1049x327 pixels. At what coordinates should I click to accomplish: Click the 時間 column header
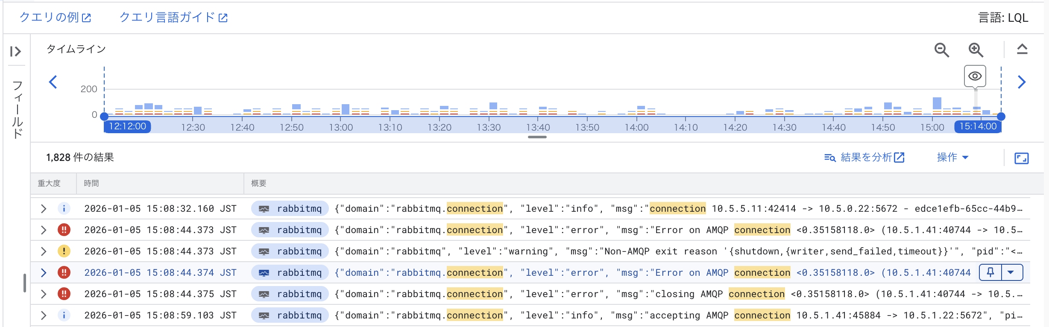[x=91, y=184]
